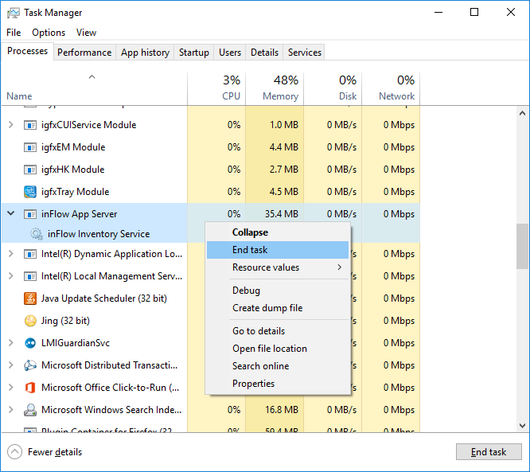Choose Search online in context menu
The width and height of the screenshot is (530, 472).
coord(278,366)
